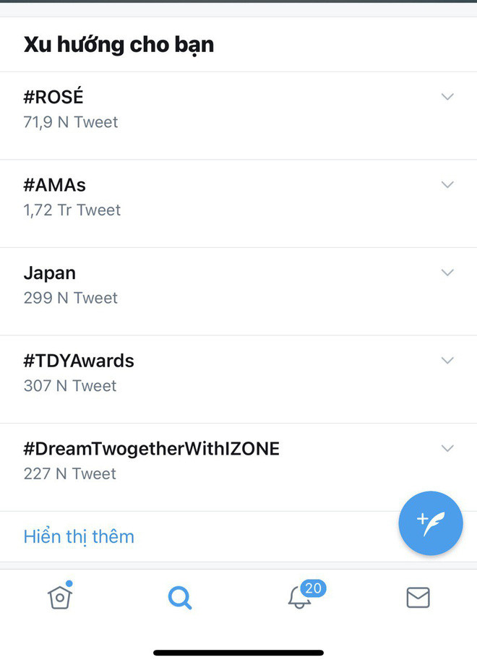Screen dimensions: 477x665
Task: Open Direct Messages envelope icon
Action: (x=418, y=598)
